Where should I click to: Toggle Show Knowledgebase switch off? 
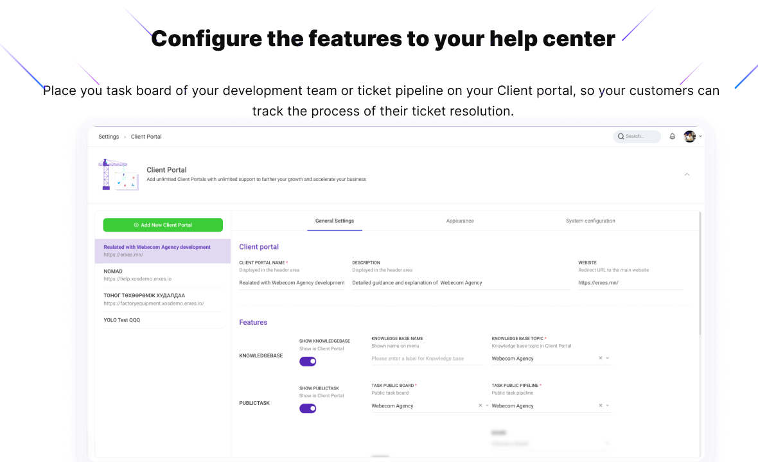tap(308, 361)
